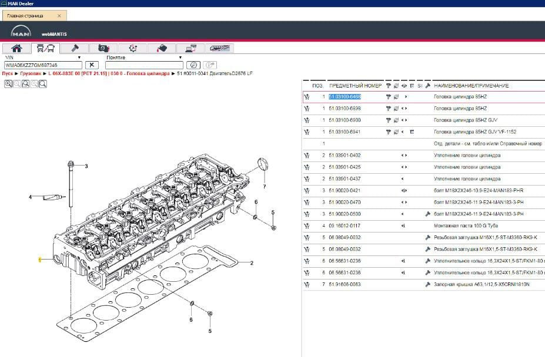Viewport: 545px width, 357px height.
Task: Expand the Понятие dropdown arrow
Action: [180, 58]
